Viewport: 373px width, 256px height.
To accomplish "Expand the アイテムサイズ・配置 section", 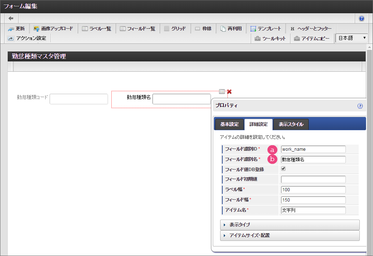I will coord(290,235).
